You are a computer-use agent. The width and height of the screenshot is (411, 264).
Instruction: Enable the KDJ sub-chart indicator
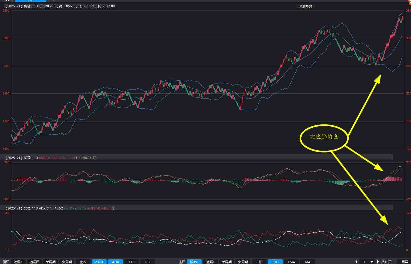[132, 262]
